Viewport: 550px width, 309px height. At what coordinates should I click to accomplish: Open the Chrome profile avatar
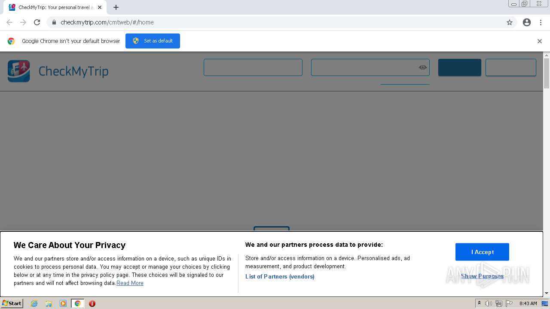[x=527, y=22]
